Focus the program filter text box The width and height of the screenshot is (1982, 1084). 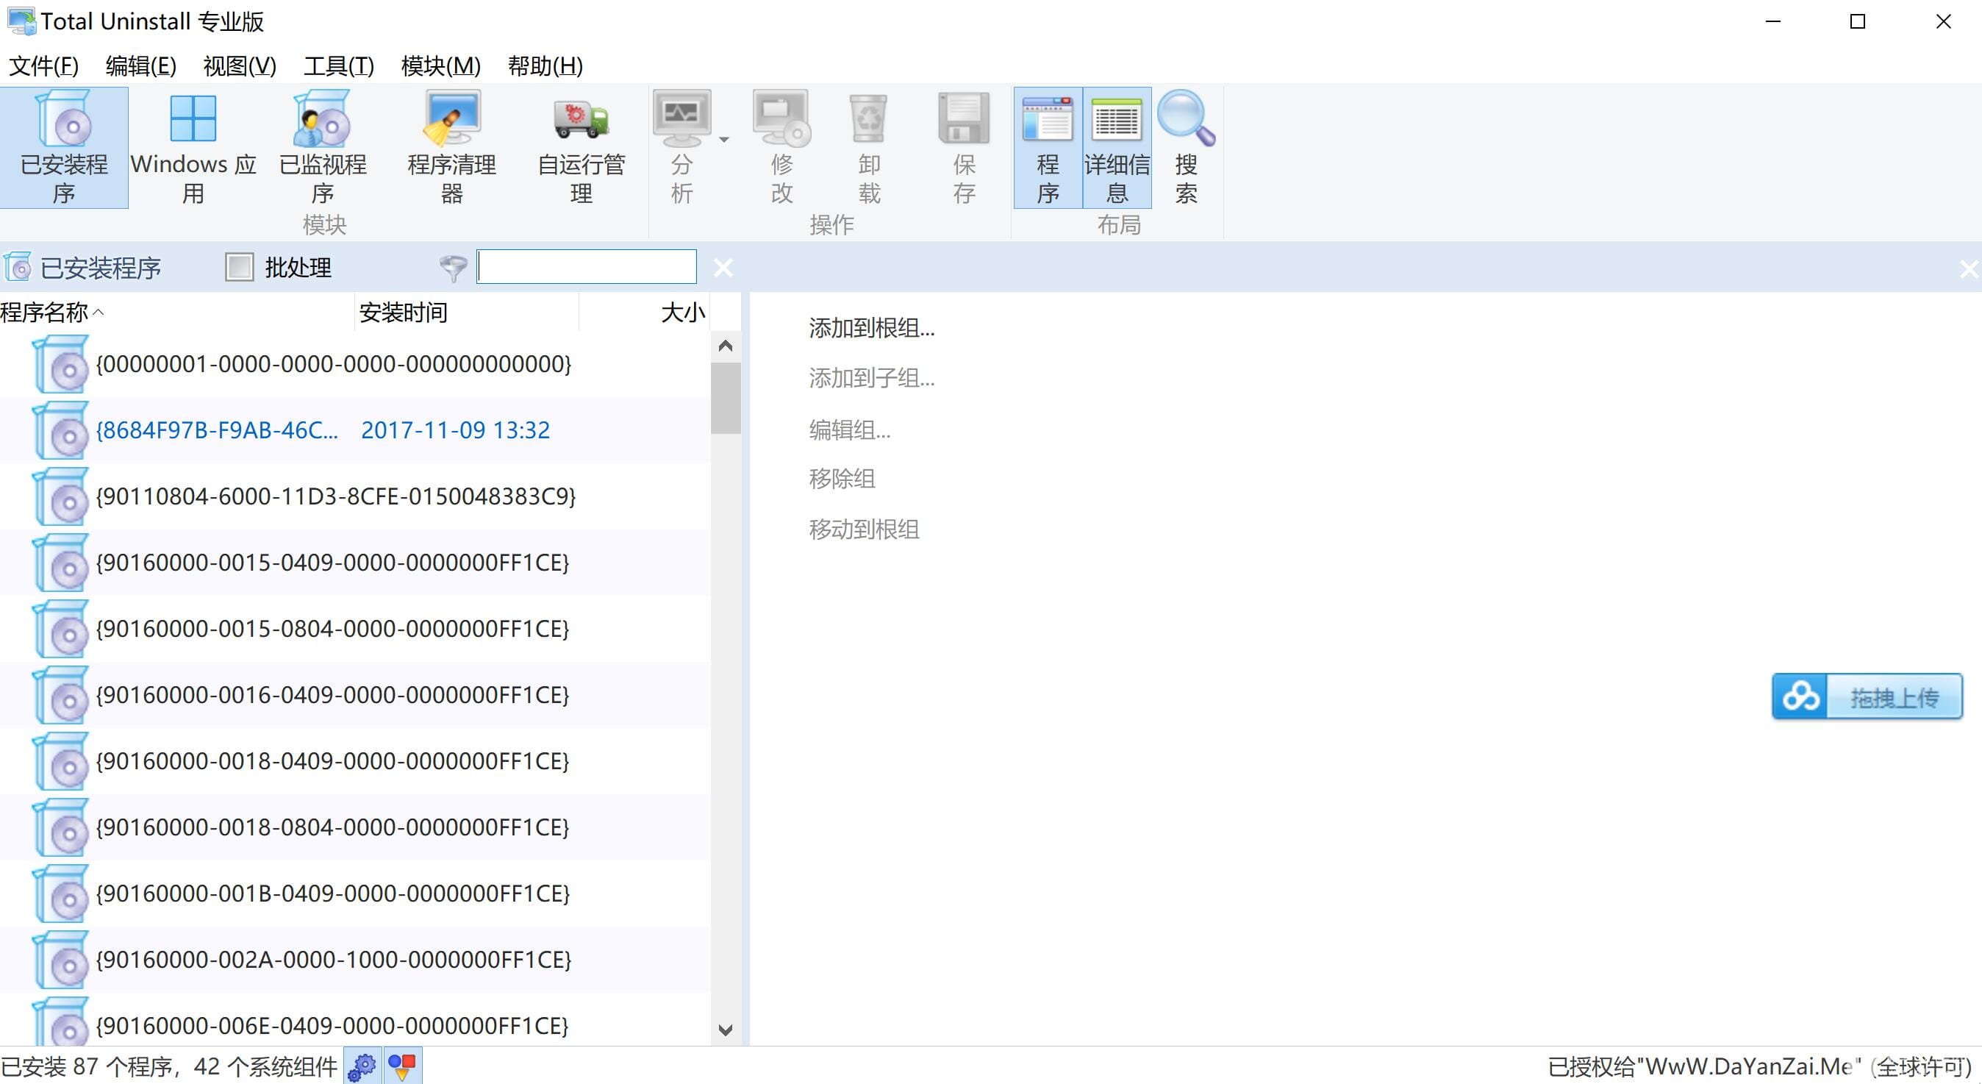[x=586, y=266]
